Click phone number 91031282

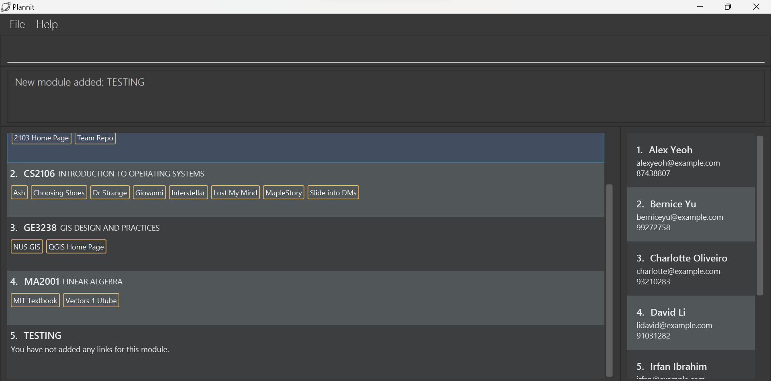(x=653, y=336)
